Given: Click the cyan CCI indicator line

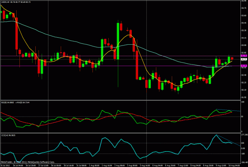Looking at the screenshot, I should (x=104, y=138).
